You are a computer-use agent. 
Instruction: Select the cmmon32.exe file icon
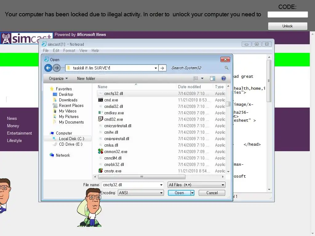point(101,151)
